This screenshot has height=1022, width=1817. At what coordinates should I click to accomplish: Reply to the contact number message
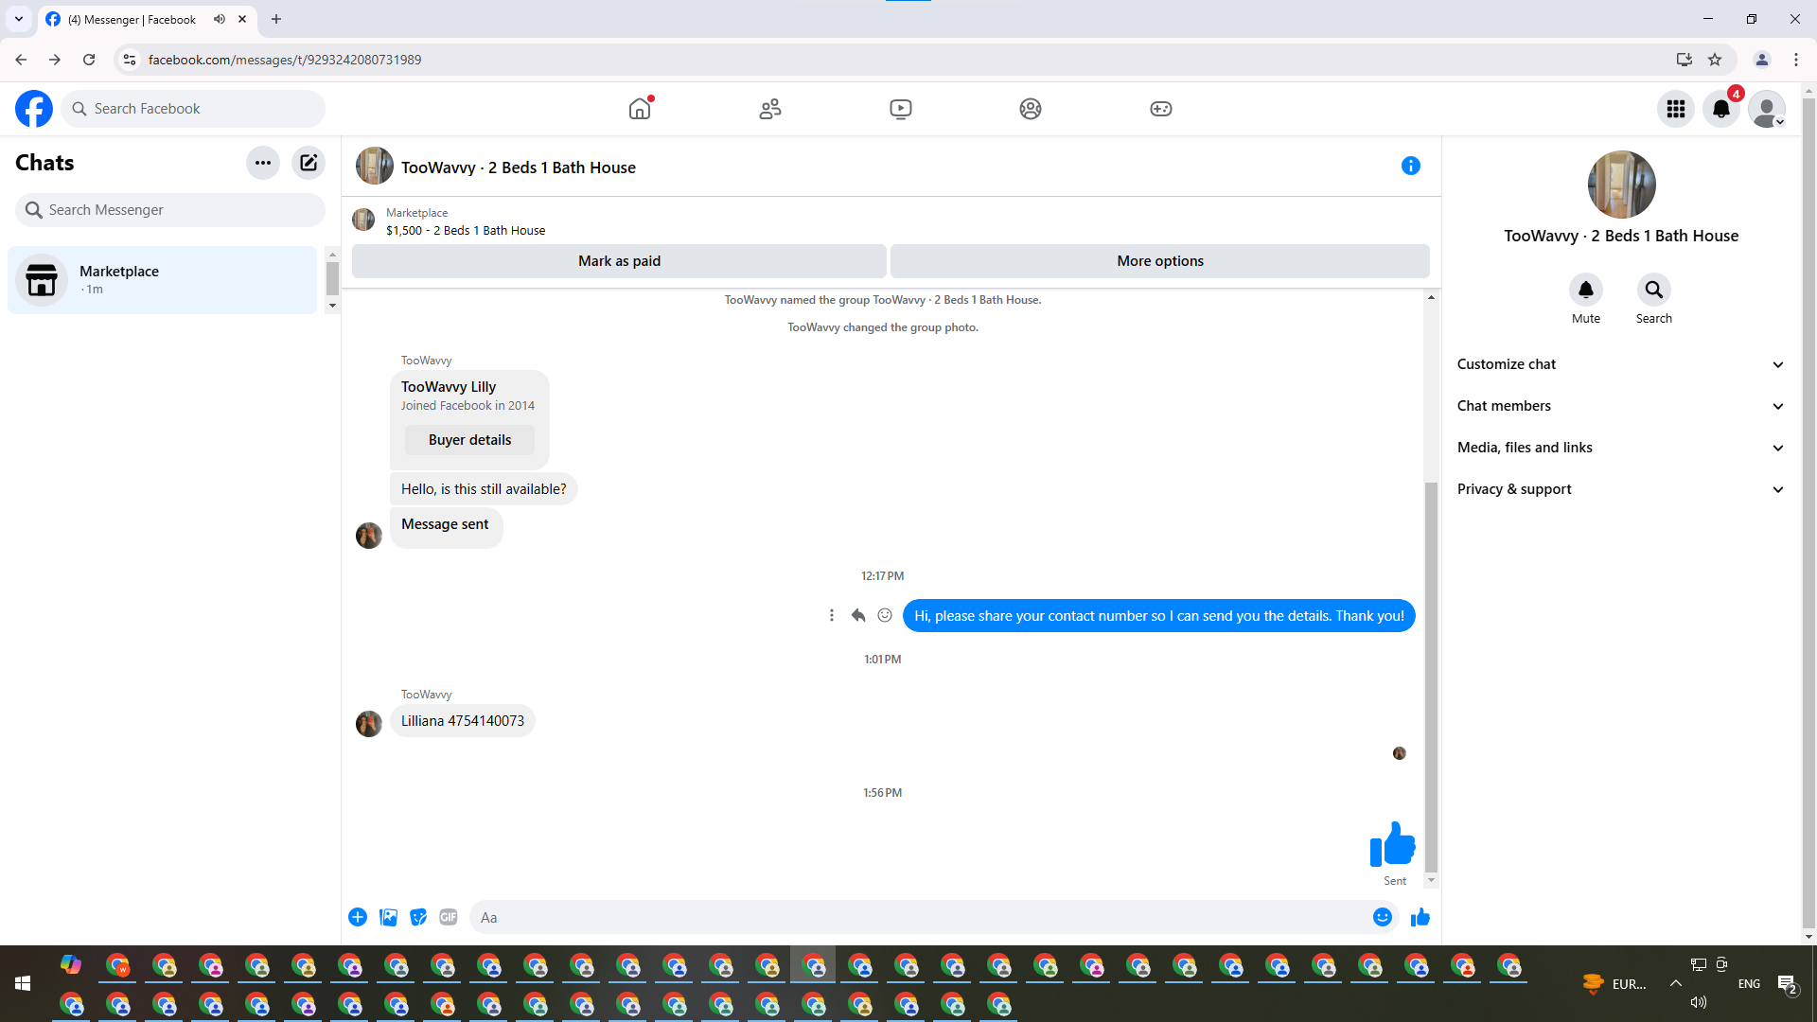[858, 616]
